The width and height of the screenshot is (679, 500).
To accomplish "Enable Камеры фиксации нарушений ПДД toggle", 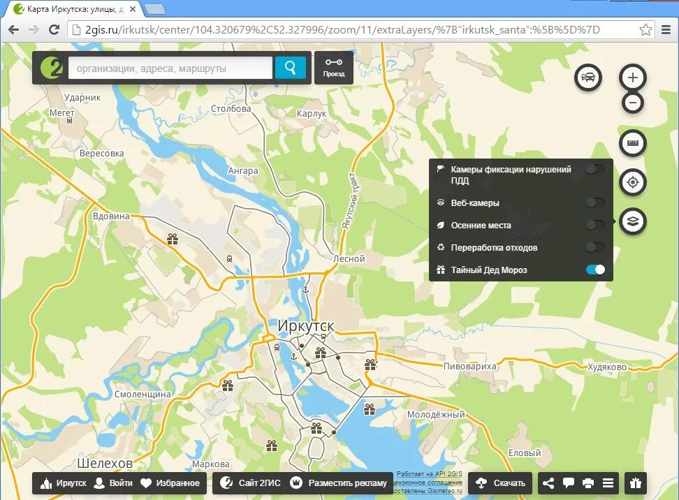I will [x=595, y=169].
